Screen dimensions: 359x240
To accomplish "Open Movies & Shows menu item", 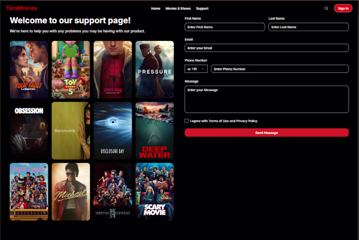I will tap(178, 9).
